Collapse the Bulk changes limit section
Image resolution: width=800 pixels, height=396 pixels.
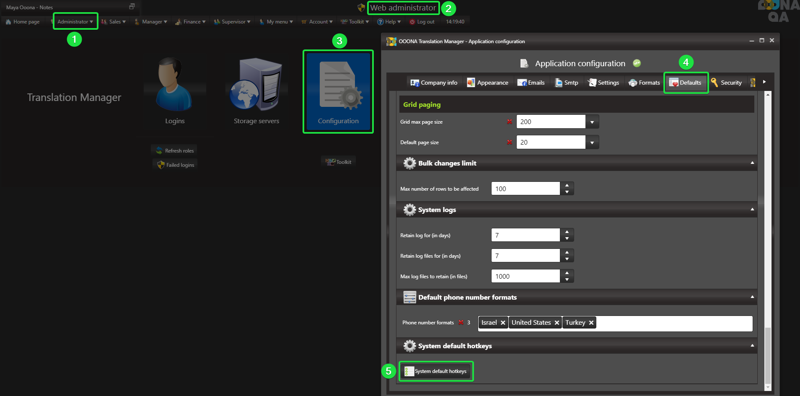click(x=752, y=163)
